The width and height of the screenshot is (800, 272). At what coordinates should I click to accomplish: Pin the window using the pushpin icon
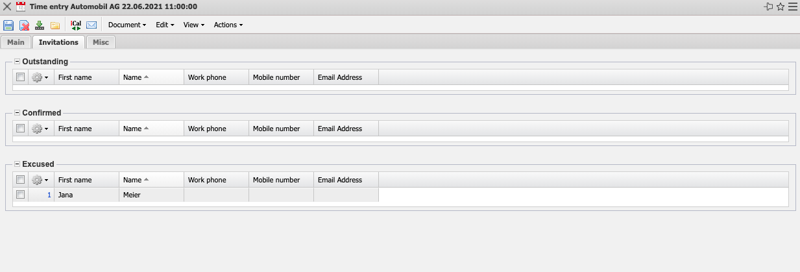click(x=769, y=7)
